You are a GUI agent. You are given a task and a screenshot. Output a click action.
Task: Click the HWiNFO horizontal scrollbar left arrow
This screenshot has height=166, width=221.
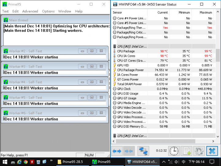(114, 141)
